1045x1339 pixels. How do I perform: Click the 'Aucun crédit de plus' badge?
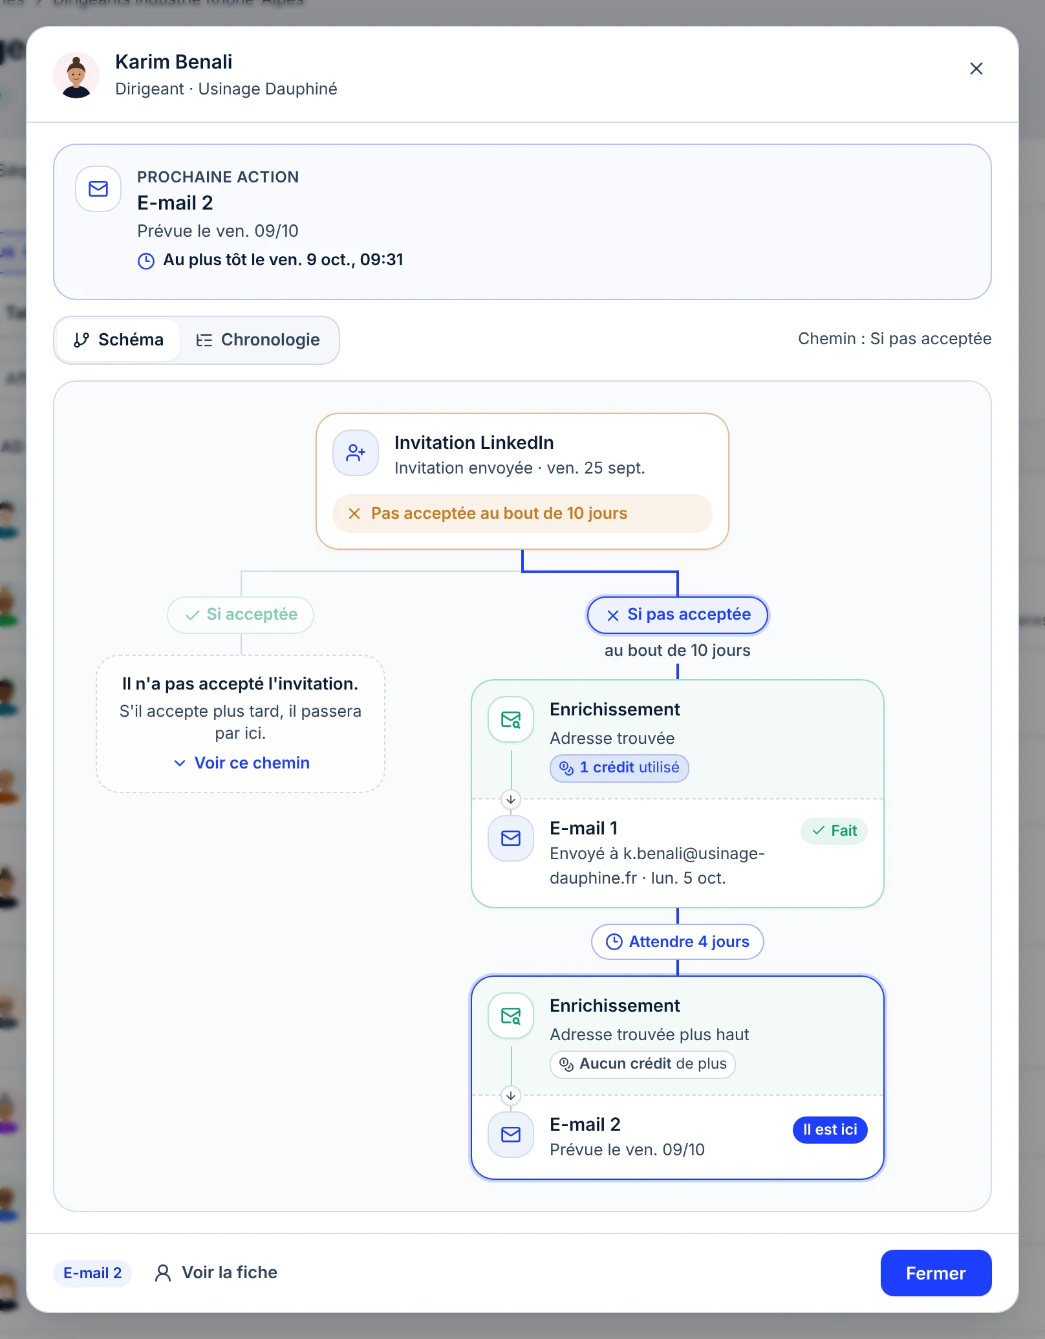[x=643, y=1064]
